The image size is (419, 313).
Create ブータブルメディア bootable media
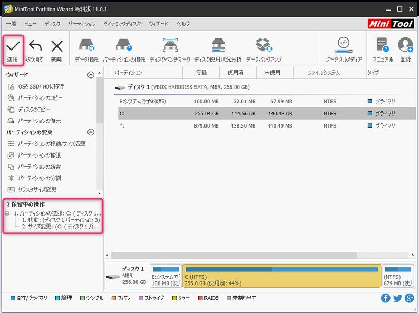pos(344,51)
